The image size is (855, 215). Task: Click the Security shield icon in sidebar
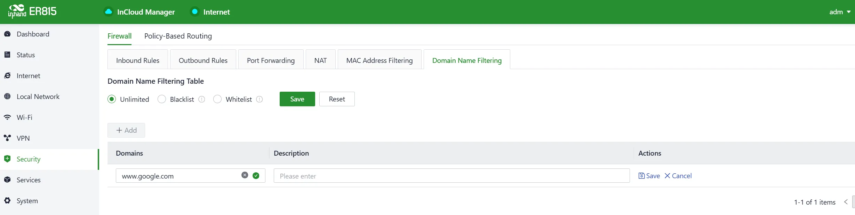[x=7, y=159]
